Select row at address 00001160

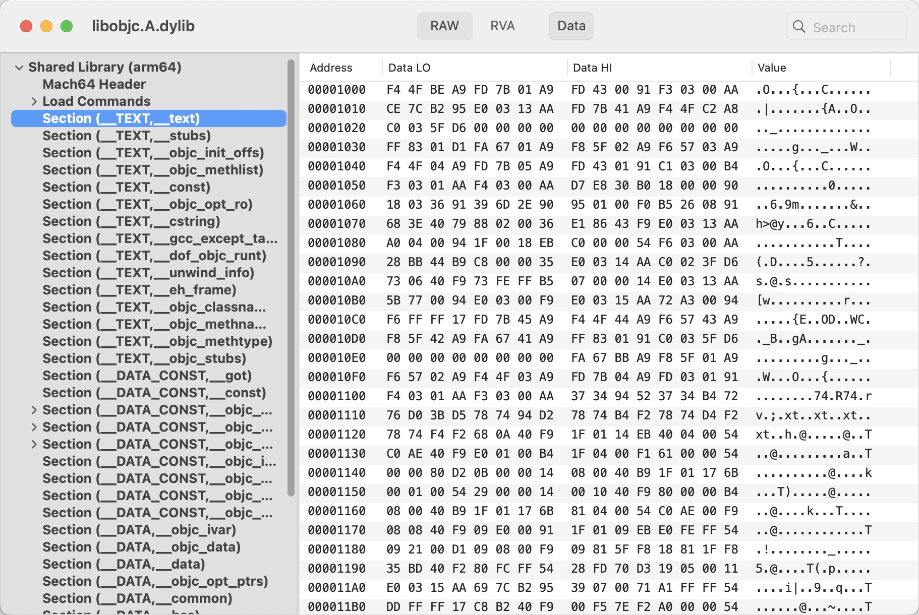tap(609, 511)
